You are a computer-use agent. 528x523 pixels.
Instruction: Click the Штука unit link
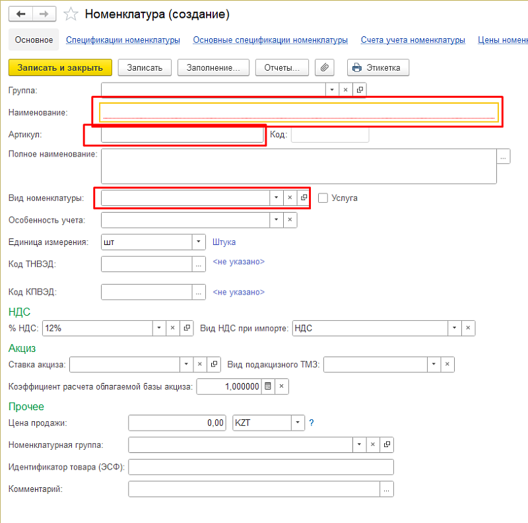[224, 242]
